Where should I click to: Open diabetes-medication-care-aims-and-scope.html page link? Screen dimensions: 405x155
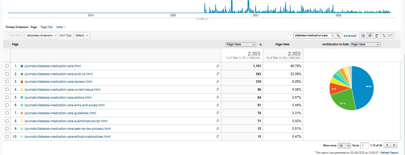tap(64, 105)
